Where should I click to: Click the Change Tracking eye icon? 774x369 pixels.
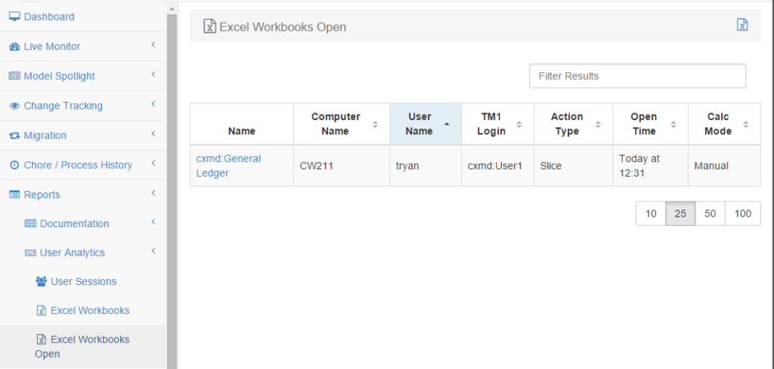click(14, 106)
